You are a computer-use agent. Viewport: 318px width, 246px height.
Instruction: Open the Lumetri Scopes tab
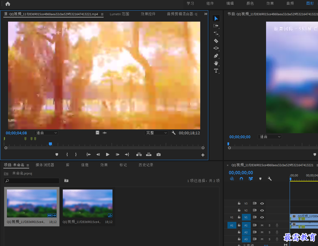click(x=119, y=14)
